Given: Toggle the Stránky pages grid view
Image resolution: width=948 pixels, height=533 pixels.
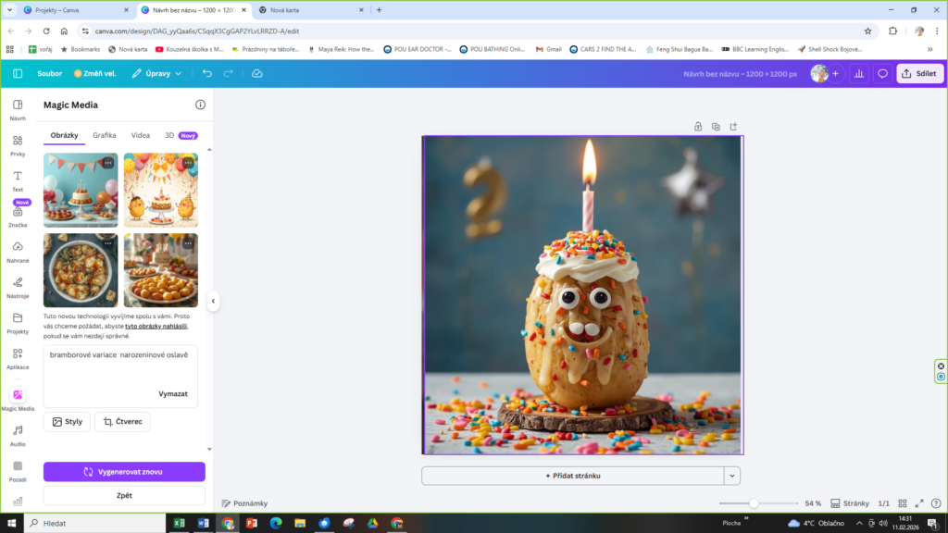Looking at the screenshot, I should [848, 503].
